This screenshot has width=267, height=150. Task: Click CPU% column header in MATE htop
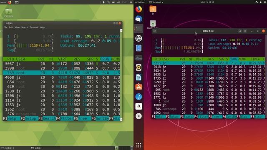(x=105, y=59)
